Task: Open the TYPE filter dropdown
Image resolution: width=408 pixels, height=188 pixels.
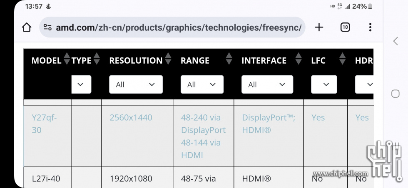Action: click(81, 84)
